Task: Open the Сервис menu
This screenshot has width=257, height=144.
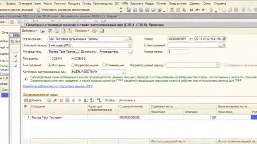Action: click(194, 4)
